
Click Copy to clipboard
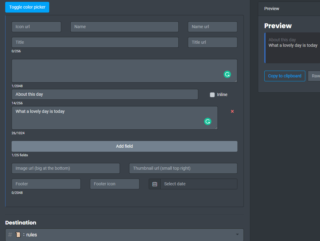point(285,76)
